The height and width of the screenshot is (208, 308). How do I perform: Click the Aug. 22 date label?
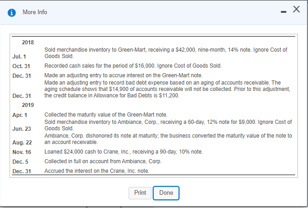pos(22,143)
